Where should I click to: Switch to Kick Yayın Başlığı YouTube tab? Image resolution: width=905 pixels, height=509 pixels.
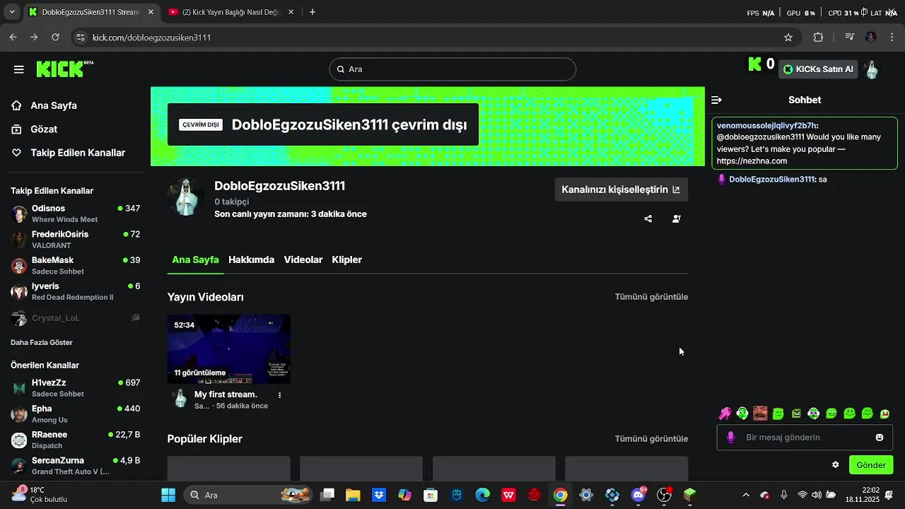tap(230, 12)
